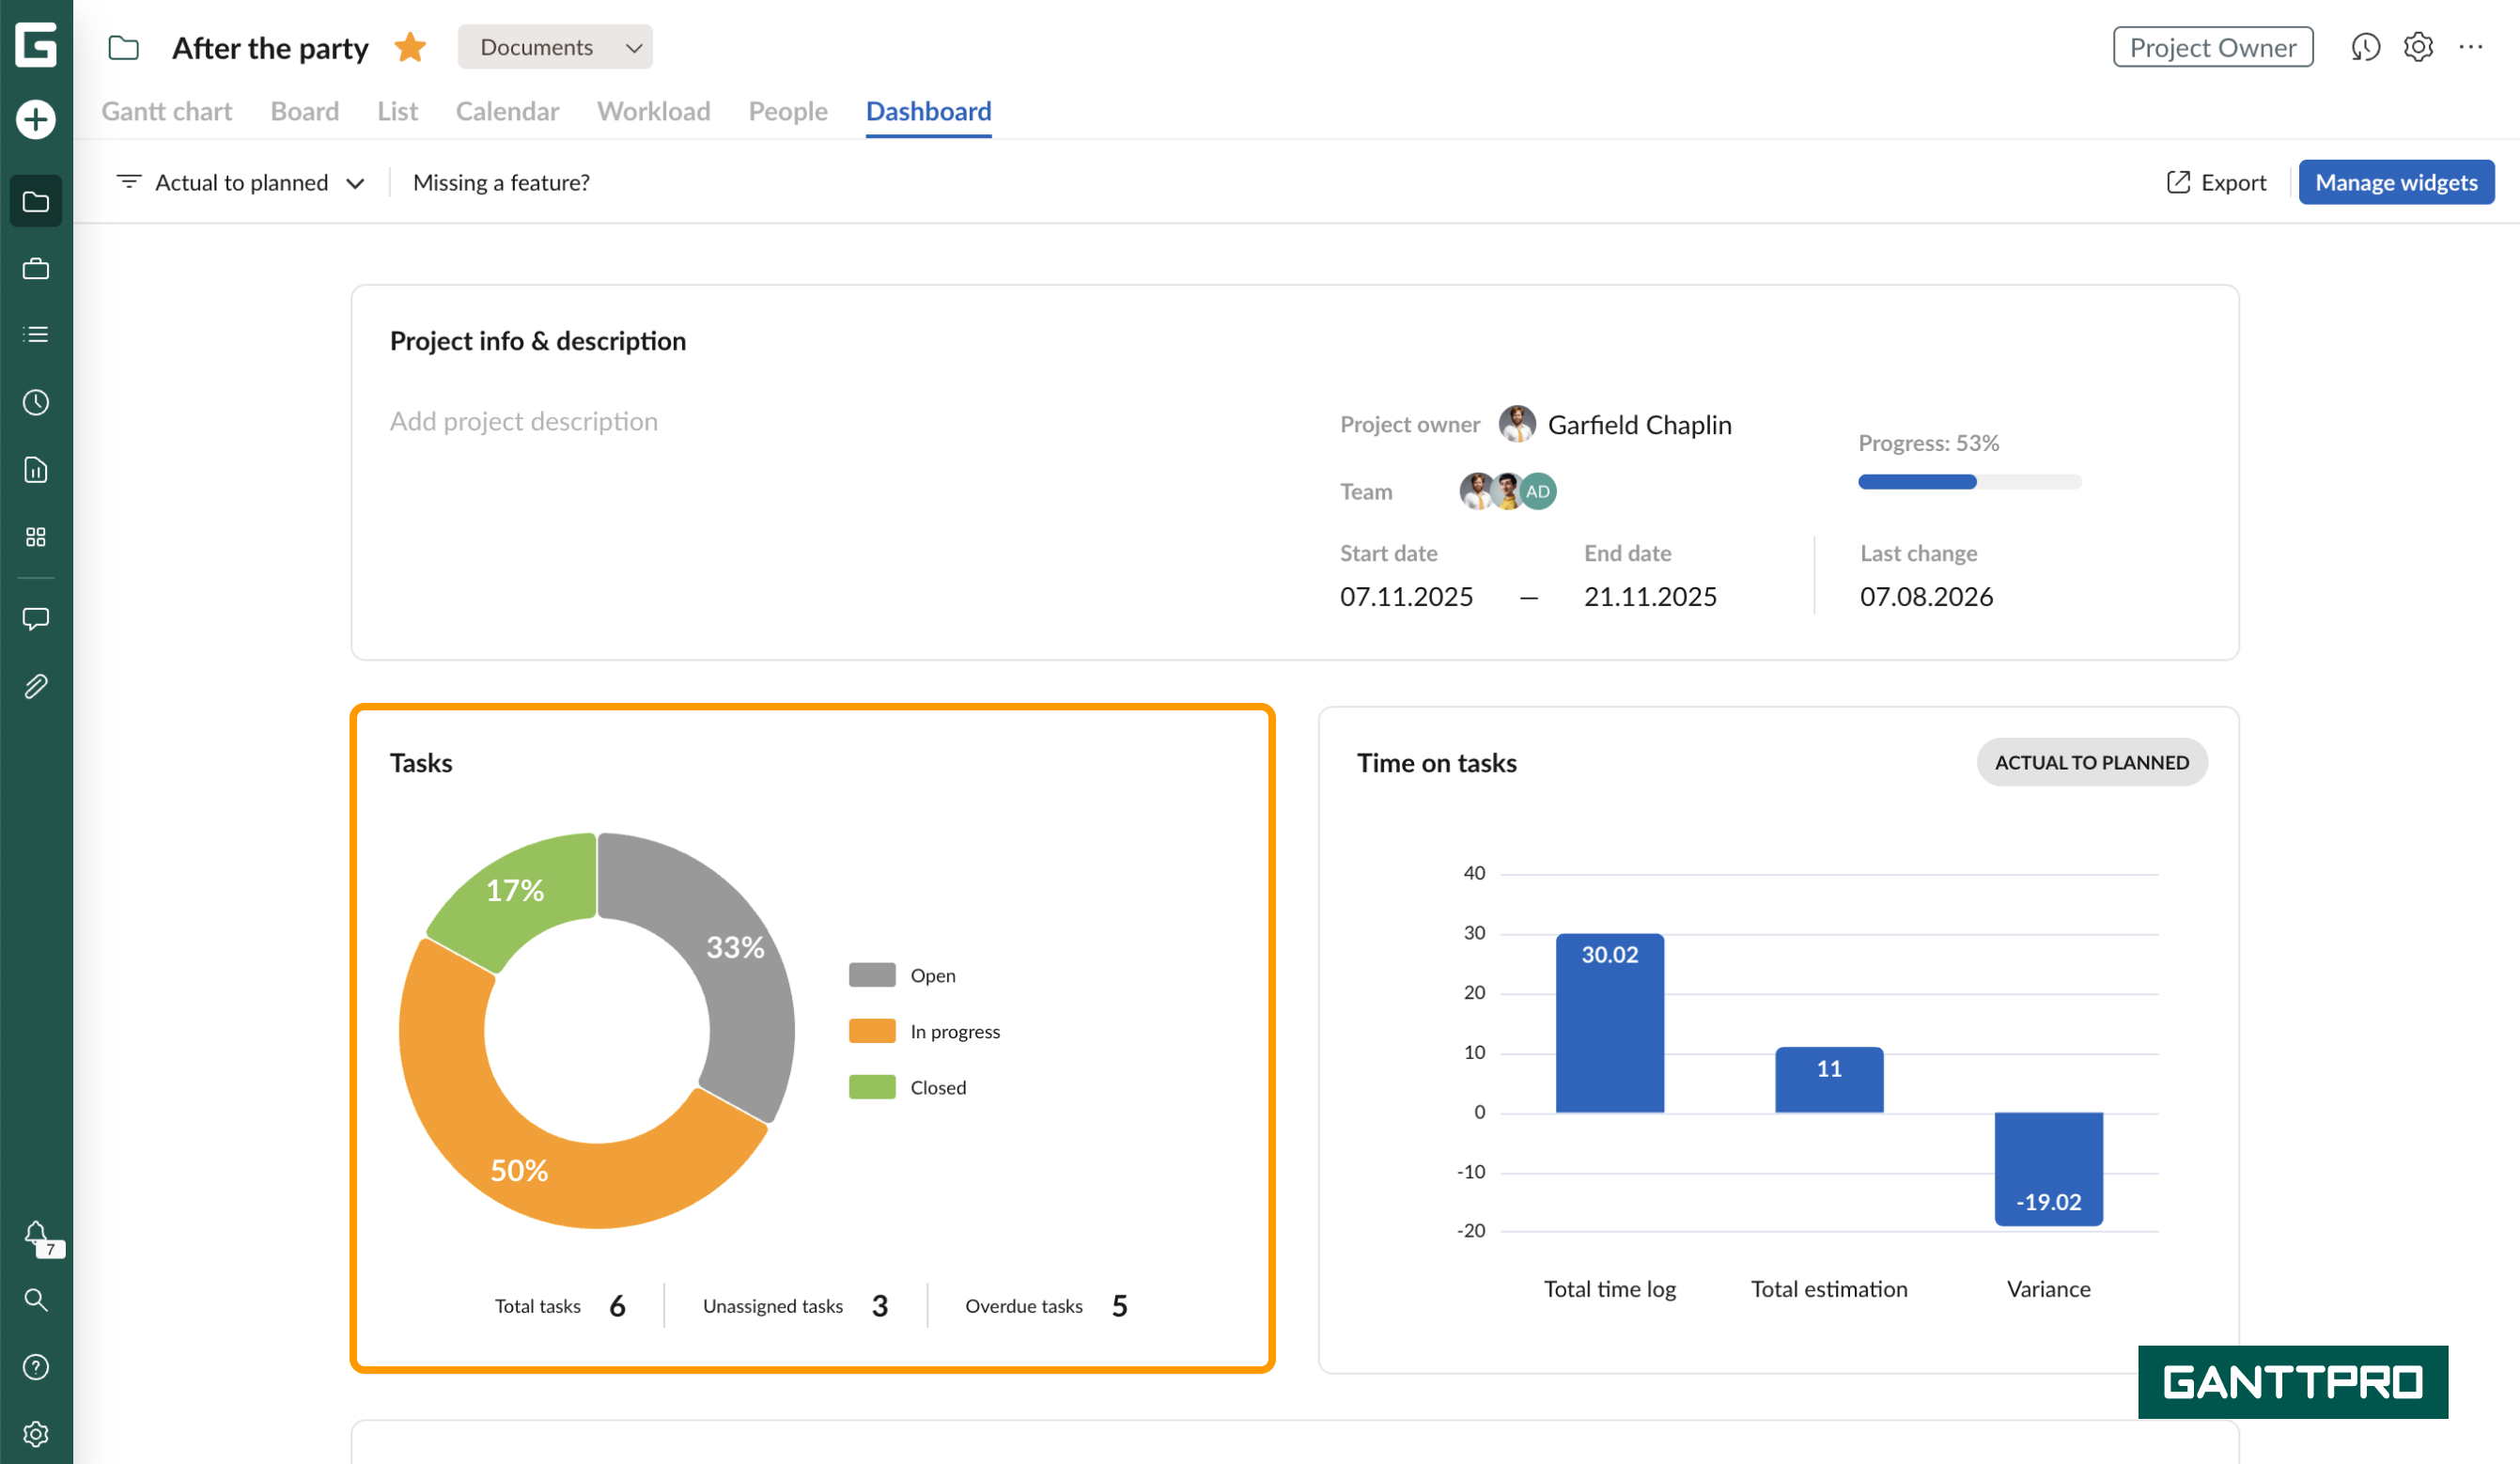
Task: Open the My tasks list icon in the sidebar
Action: 36,335
